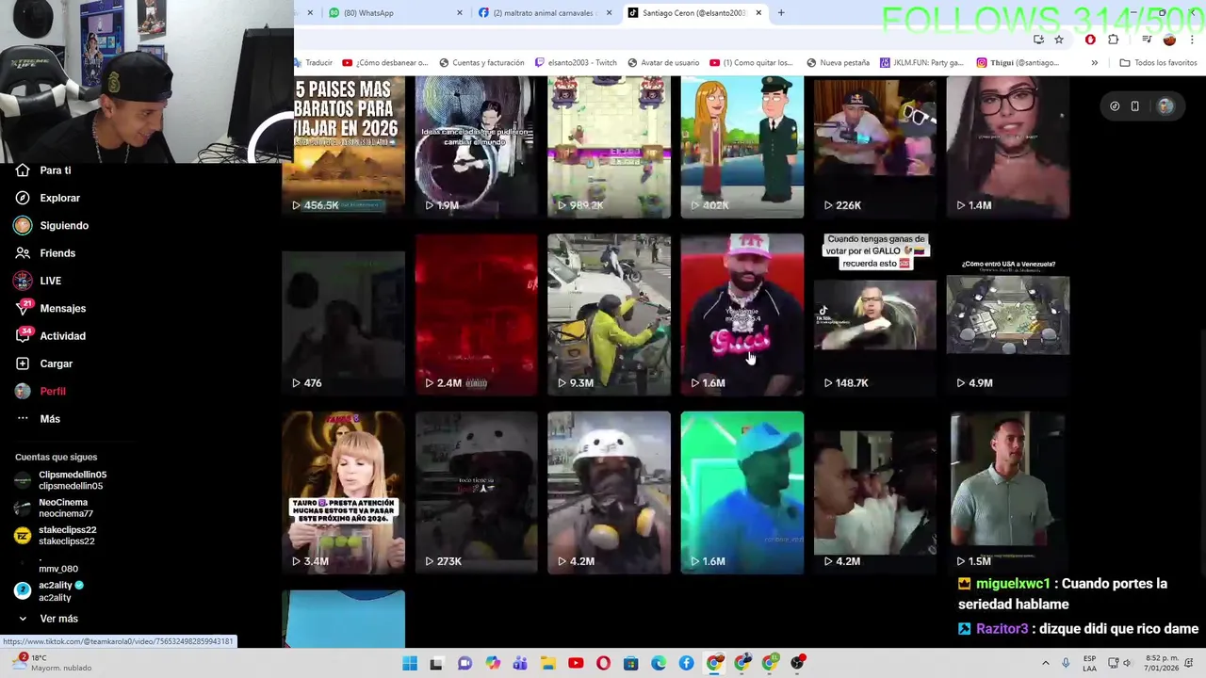Open the Siguiendo feed

pos(52,226)
